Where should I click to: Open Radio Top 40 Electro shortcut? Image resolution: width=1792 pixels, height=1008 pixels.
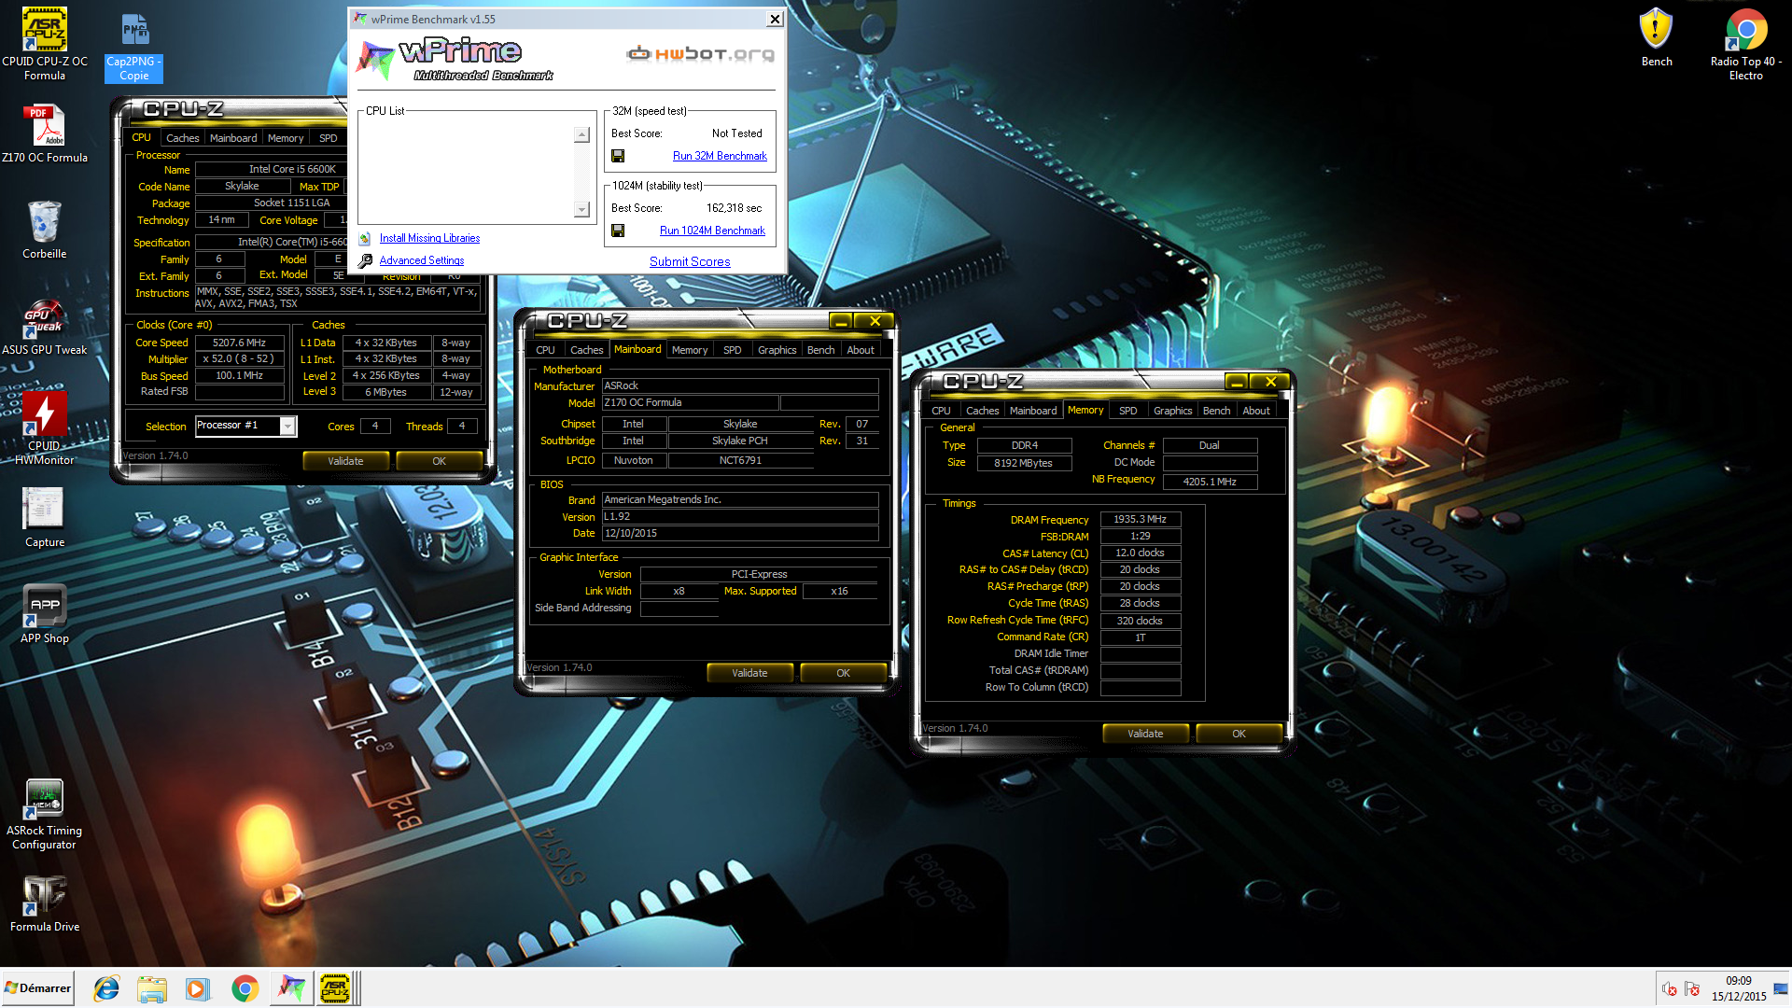tap(1746, 44)
